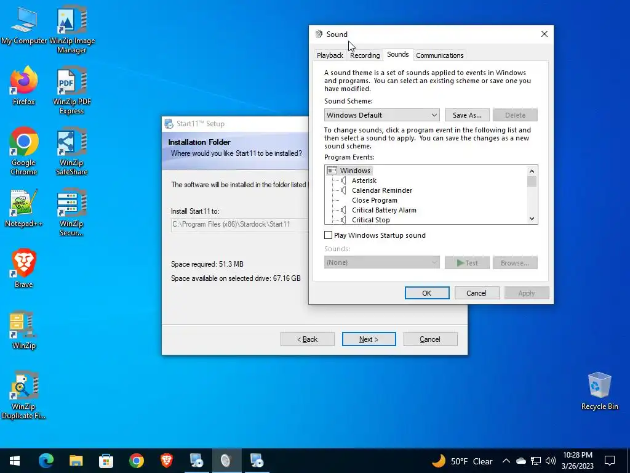Open Brave from the taskbar

(166, 461)
